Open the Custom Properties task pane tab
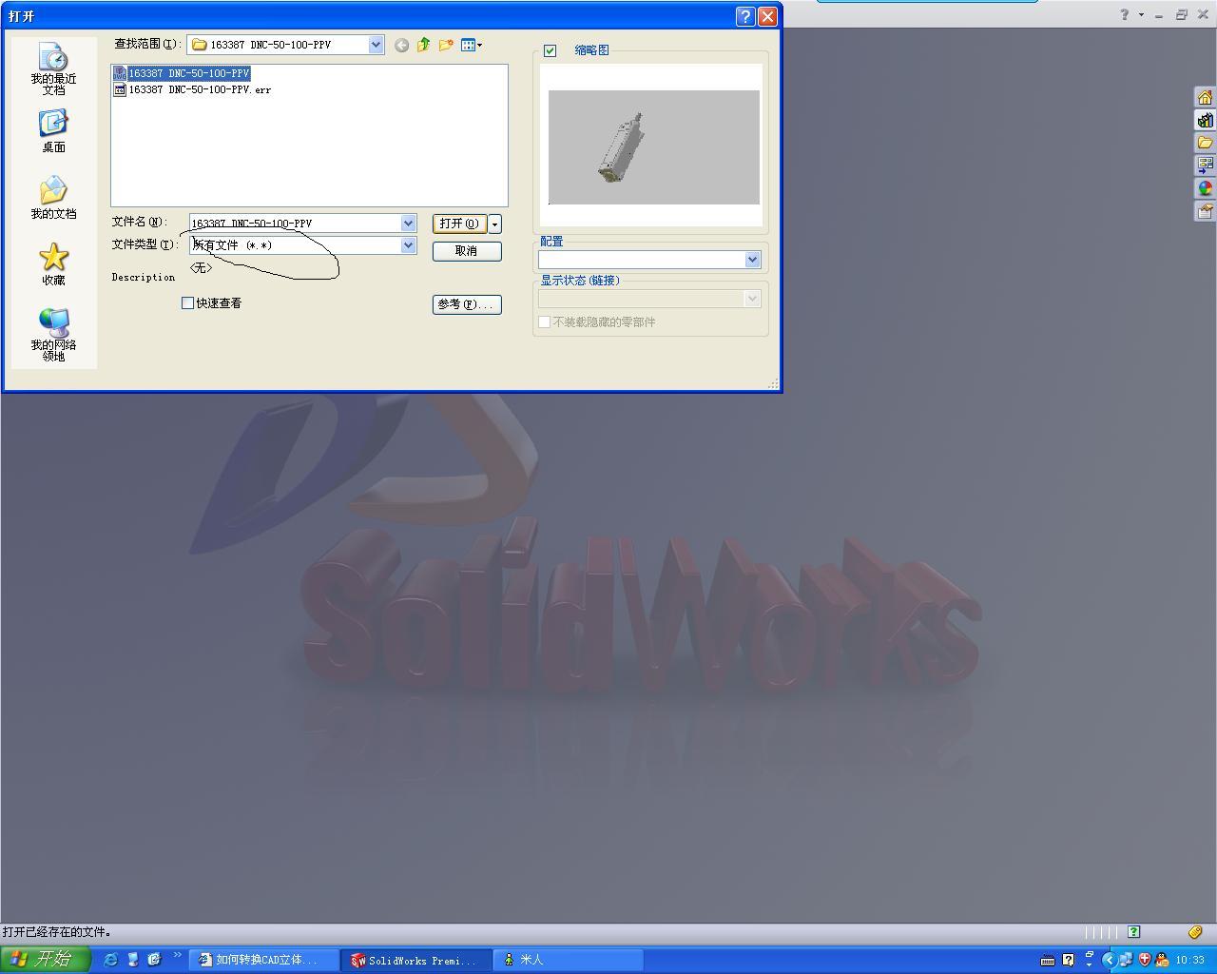The height and width of the screenshot is (974, 1217). click(1205, 211)
